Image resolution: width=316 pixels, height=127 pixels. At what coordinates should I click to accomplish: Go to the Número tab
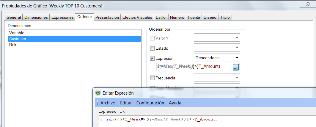pyautogui.click(x=177, y=17)
